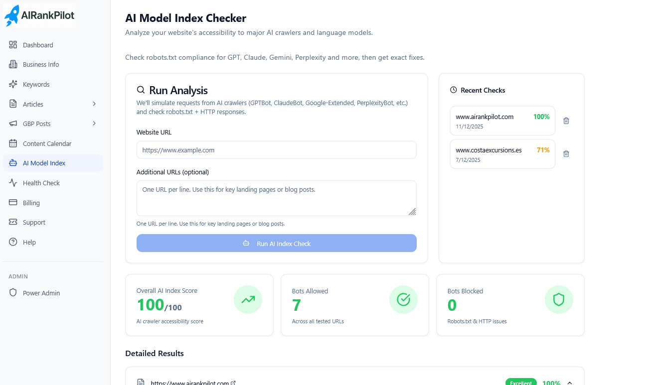The width and height of the screenshot is (660, 385).
Task: Click the green Excellent score badge
Action: (x=520, y=383)
